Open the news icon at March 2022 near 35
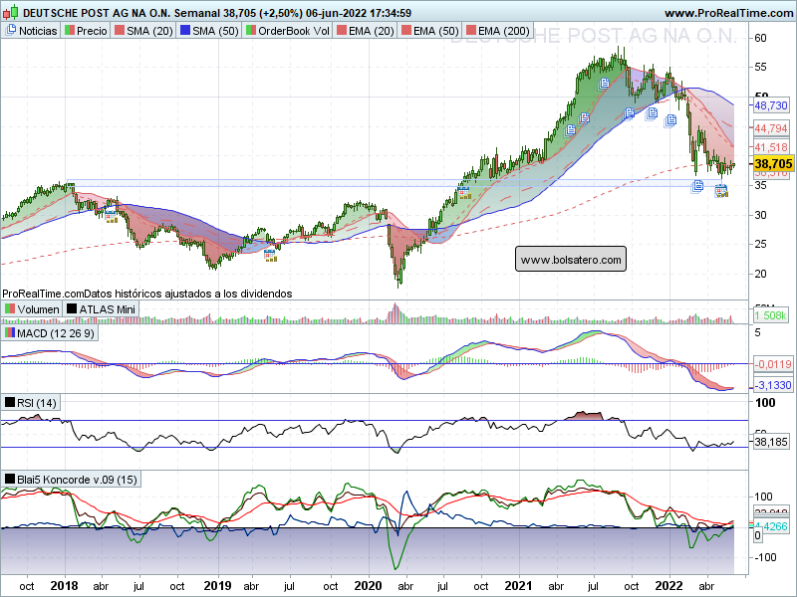The height and width of the screenshot is (597, 797). [x=697, y=186]
